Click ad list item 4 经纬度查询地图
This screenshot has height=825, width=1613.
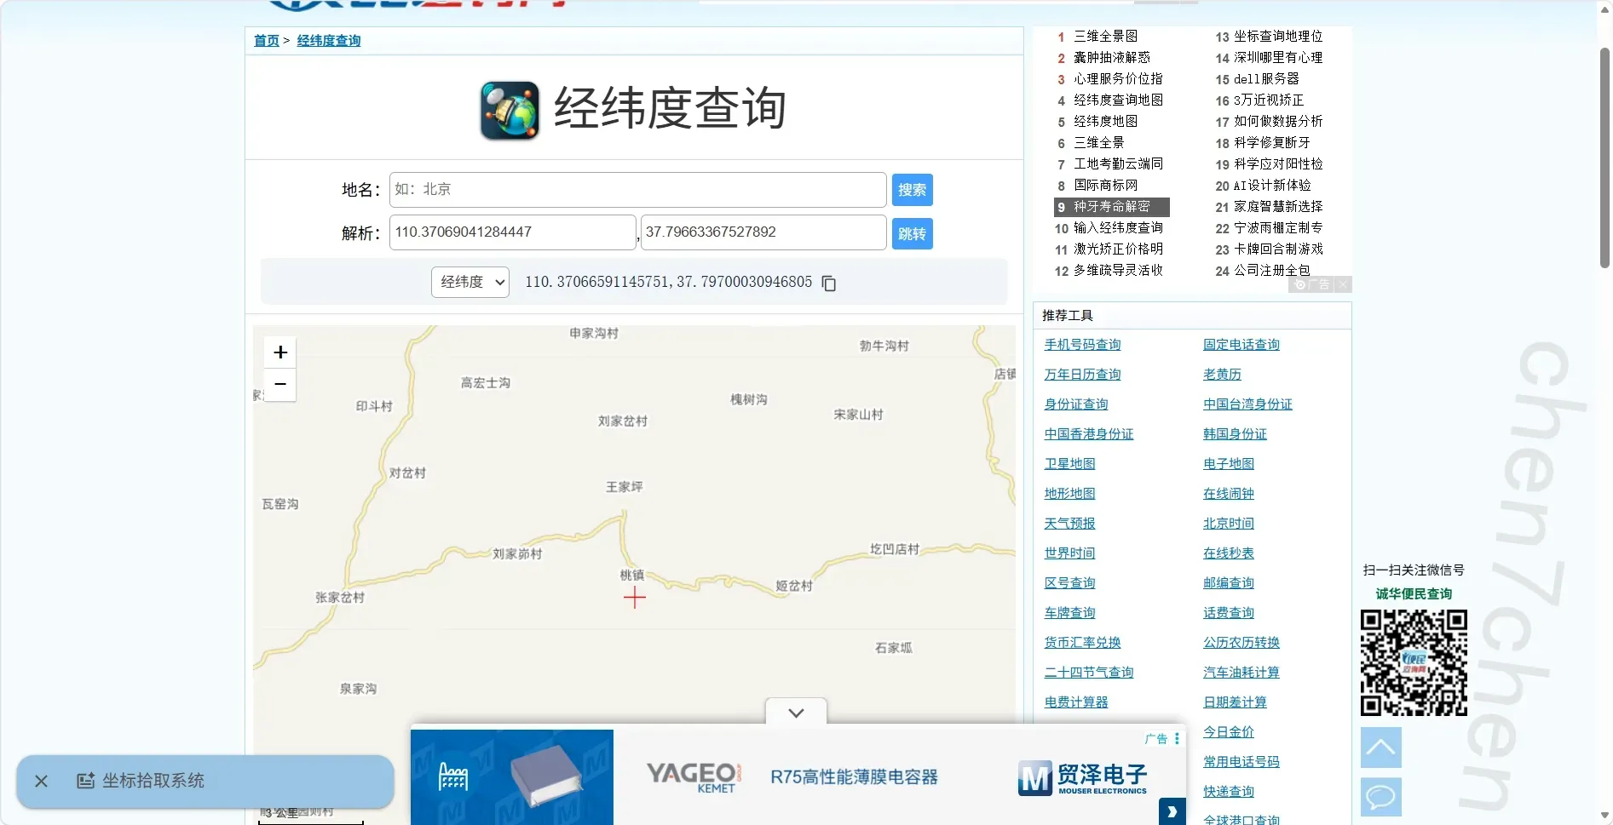(x=1118, y=100)
